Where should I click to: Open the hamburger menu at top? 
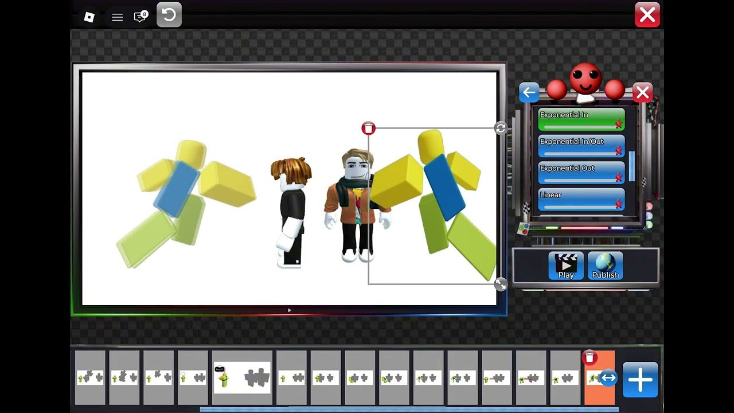coord(118,17)
